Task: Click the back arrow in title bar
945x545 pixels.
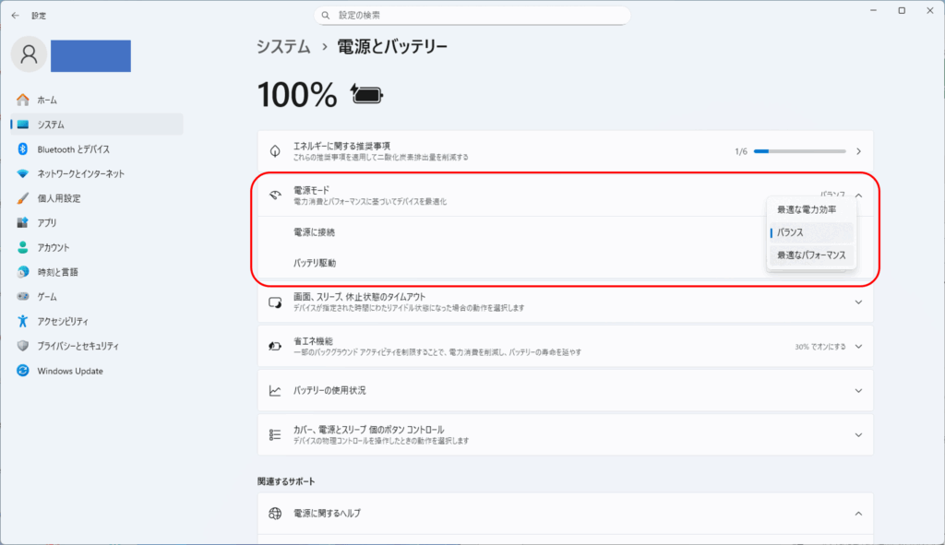Action: pos(15,16)
